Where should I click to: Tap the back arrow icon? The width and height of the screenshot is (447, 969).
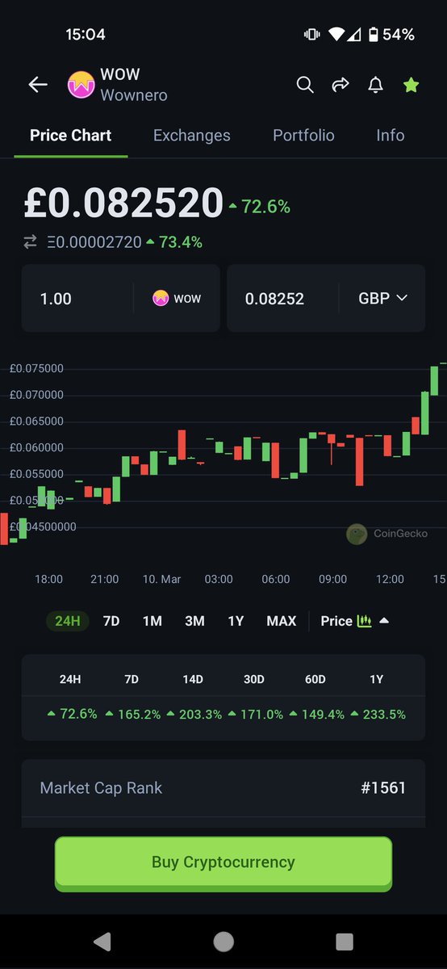pyautogui.click(x=38, y=84)
